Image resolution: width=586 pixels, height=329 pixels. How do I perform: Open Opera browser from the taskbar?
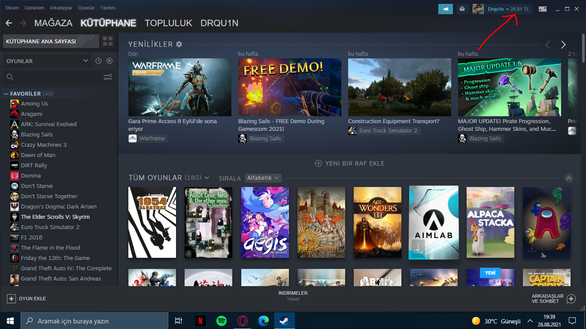click(x=243, y=321)
